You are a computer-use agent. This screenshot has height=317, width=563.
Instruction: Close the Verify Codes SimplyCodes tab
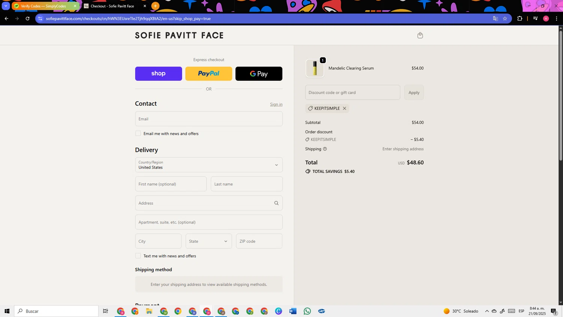pyautogui.click(x=75, y=6)
